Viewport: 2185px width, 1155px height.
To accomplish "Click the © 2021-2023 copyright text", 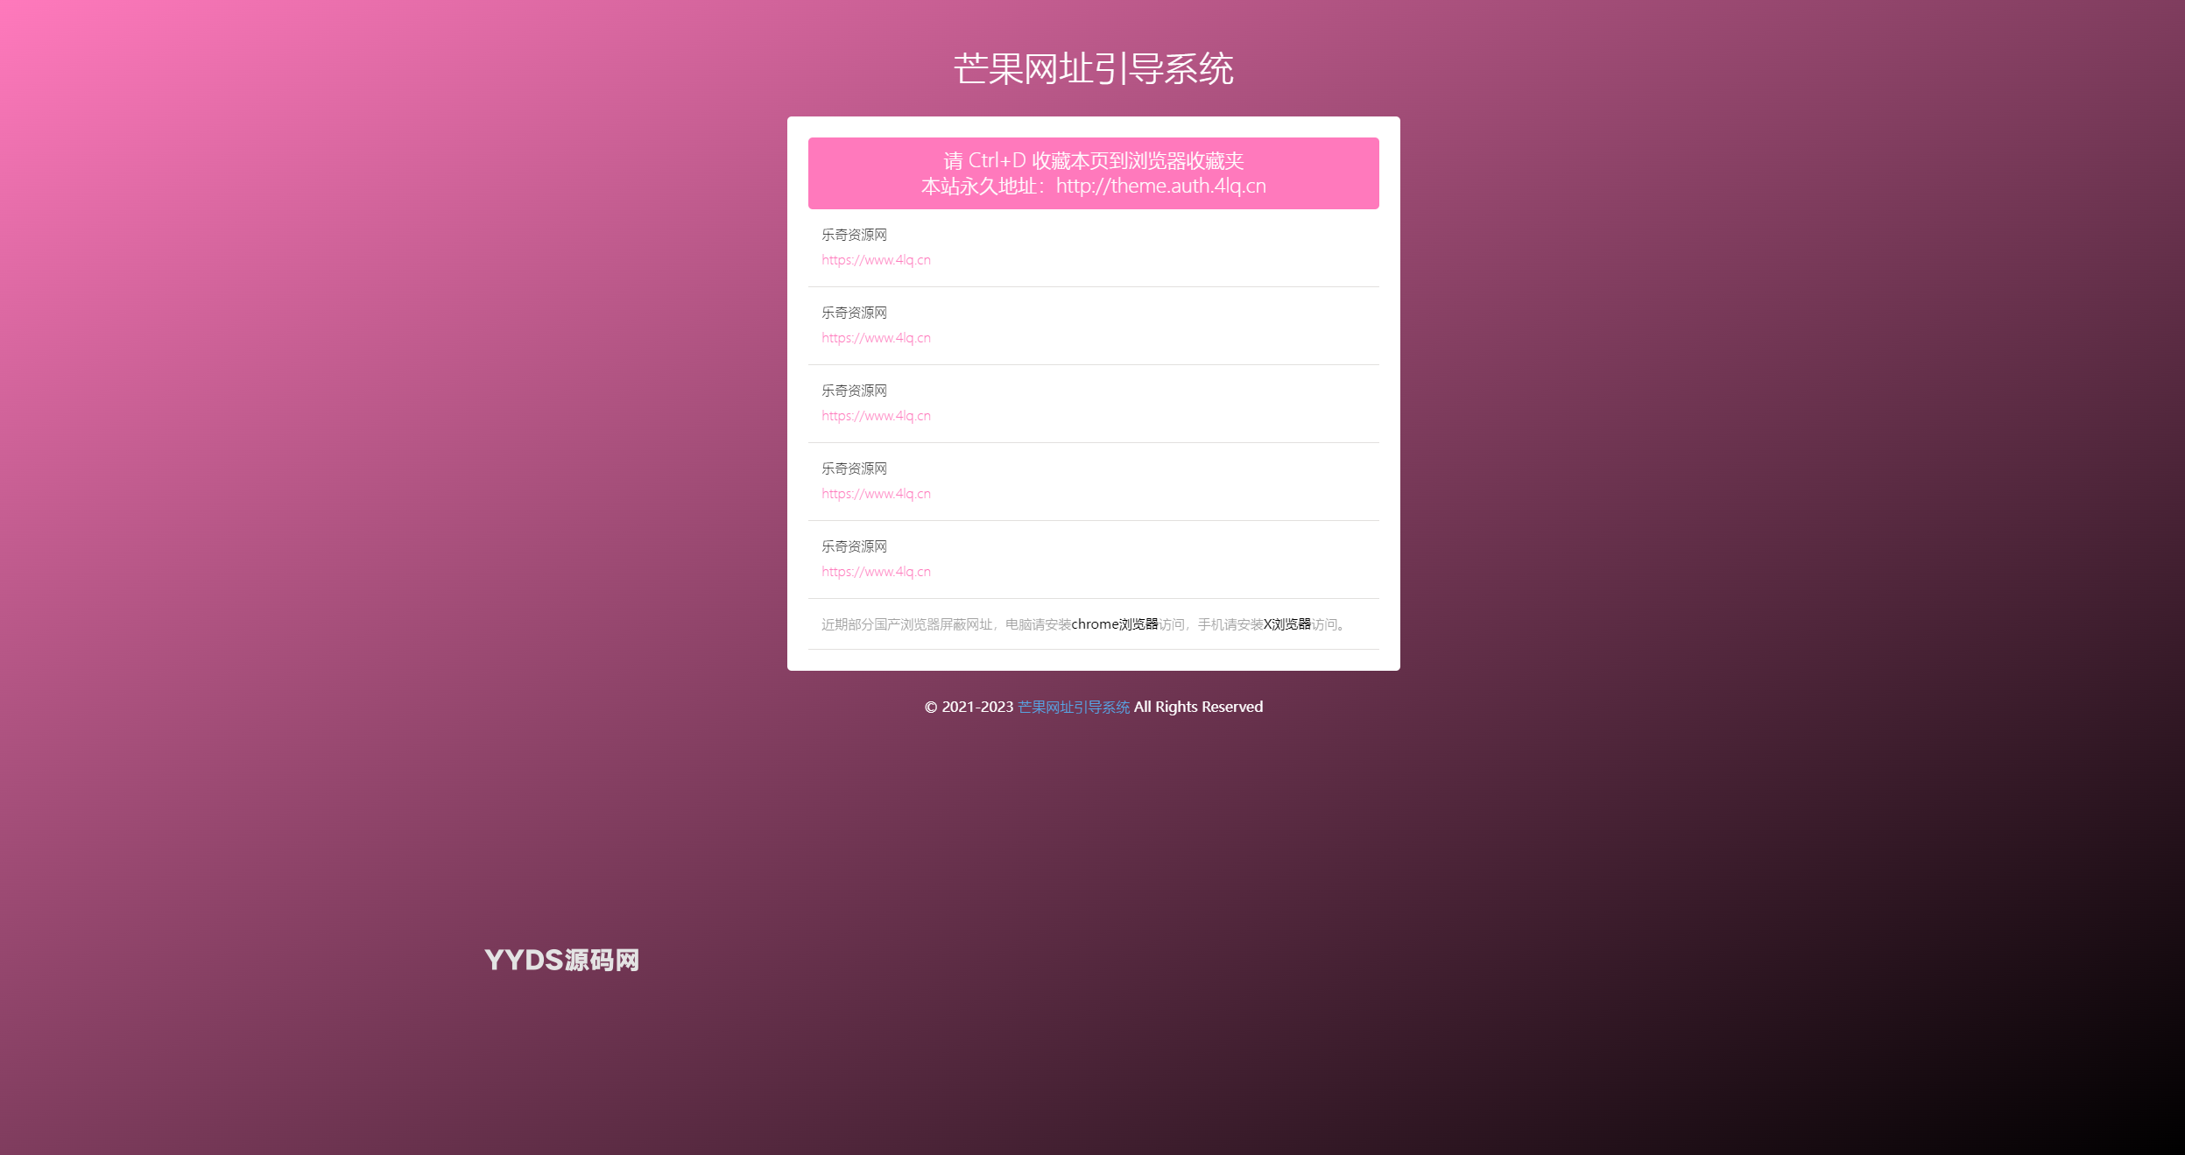I will click(x=969, y=708).
